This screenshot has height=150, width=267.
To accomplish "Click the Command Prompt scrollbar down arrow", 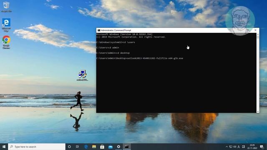I will click(x=258, y=111).
